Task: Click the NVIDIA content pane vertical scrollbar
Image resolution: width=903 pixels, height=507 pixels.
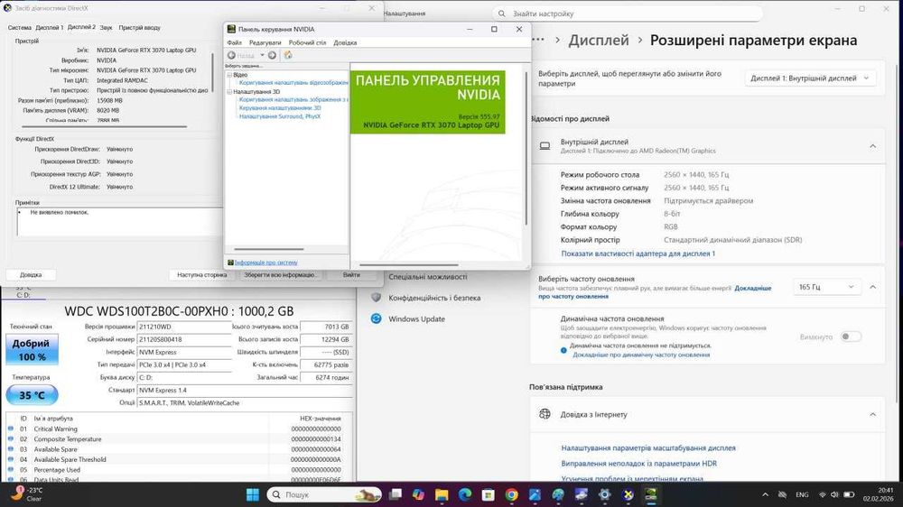Action: coord(526,148)
